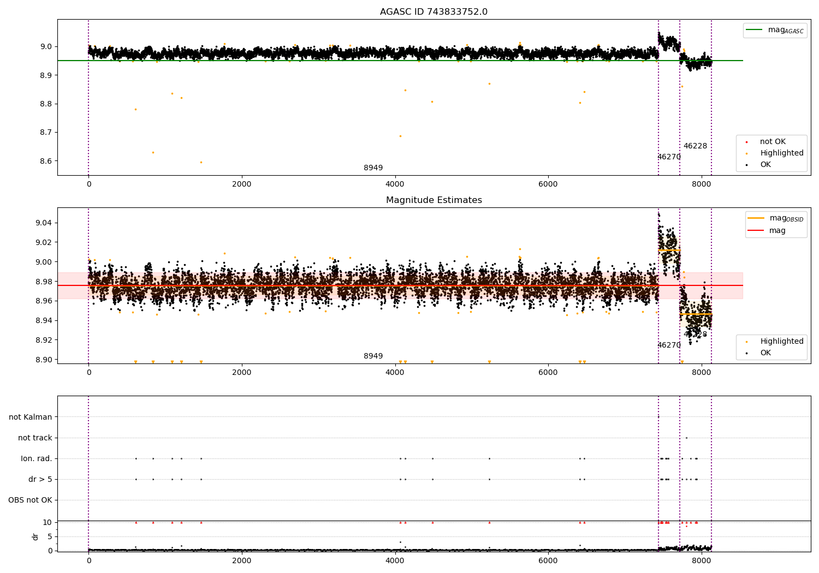
Task: Click y-axis tick '8.92' in Magnitude Estimates plot
Action: point(44,341)
